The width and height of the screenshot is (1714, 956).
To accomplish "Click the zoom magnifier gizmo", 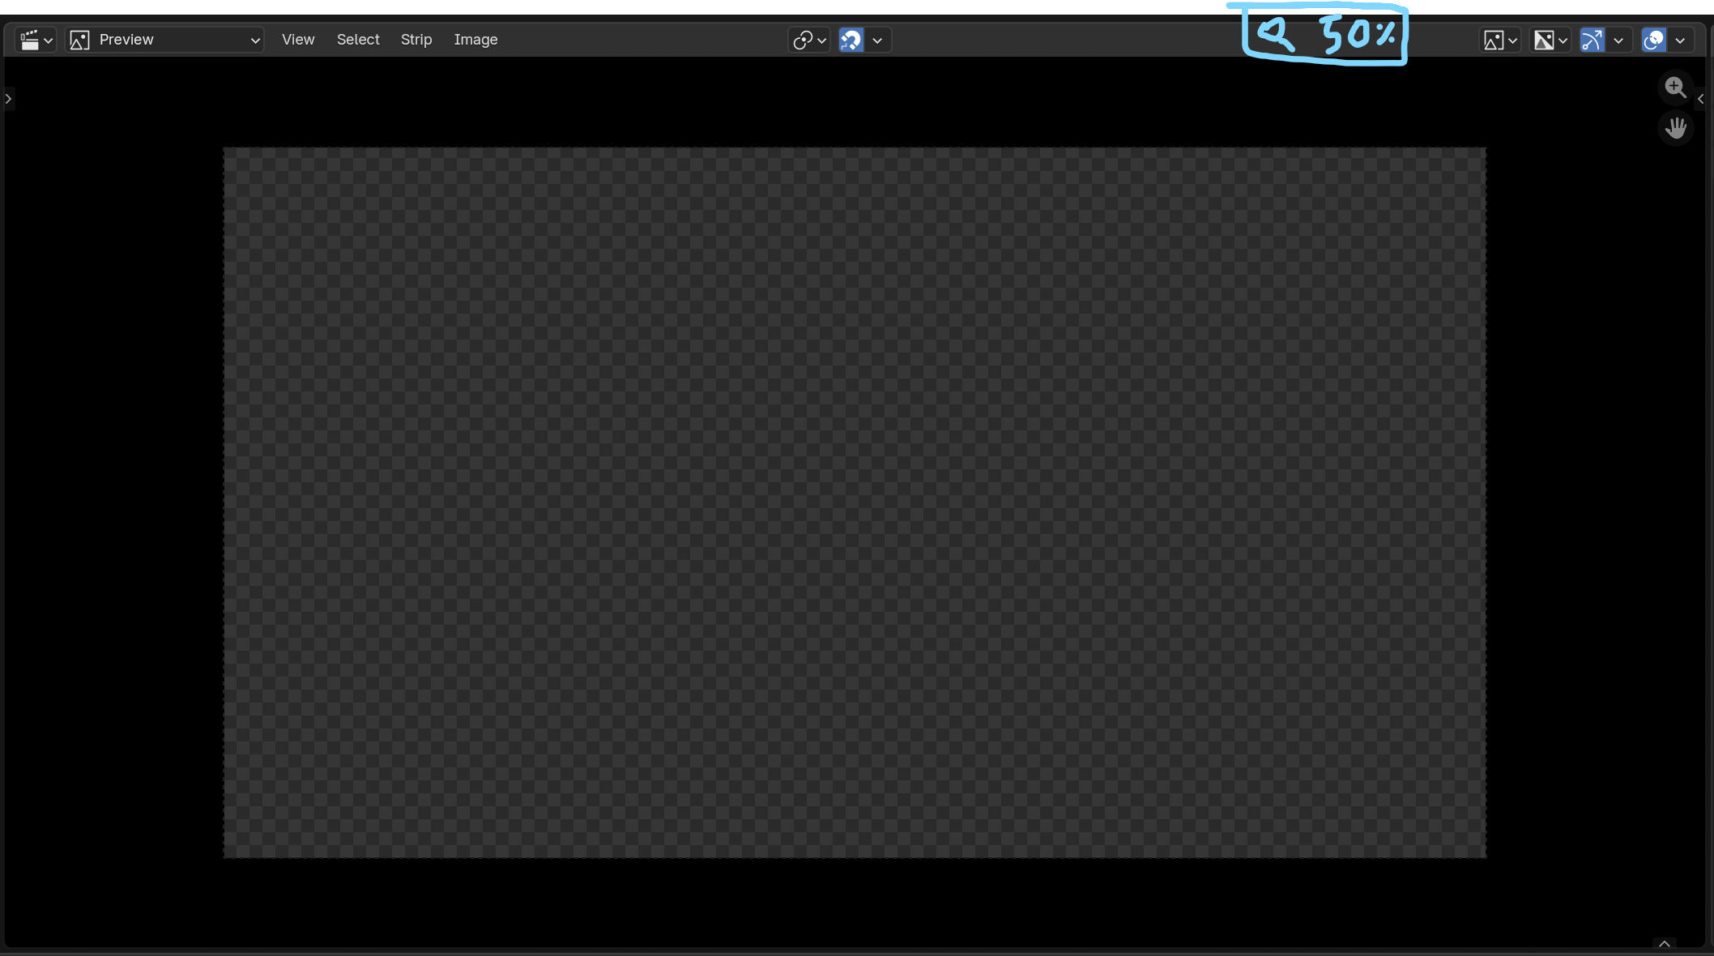I will tap(1675, 87).
